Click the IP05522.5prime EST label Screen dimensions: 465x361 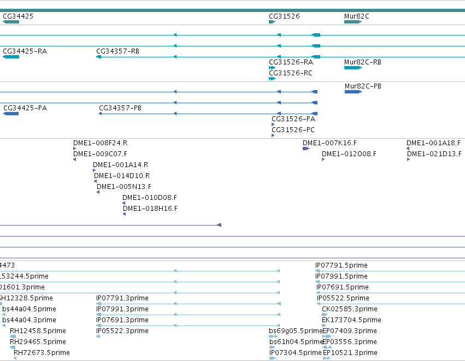(343, 298)
